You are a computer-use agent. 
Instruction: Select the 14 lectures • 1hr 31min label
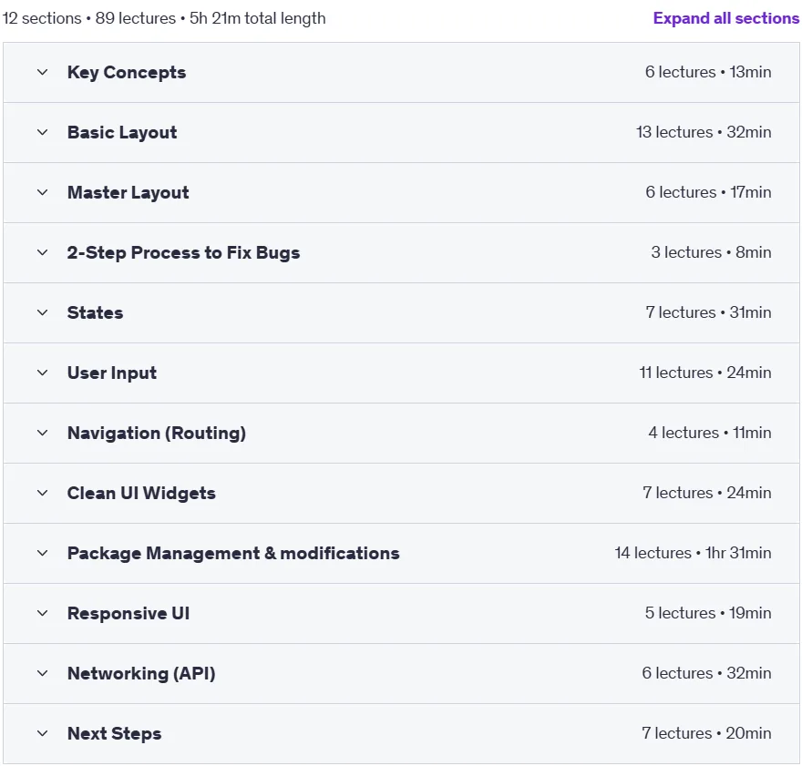693,553
